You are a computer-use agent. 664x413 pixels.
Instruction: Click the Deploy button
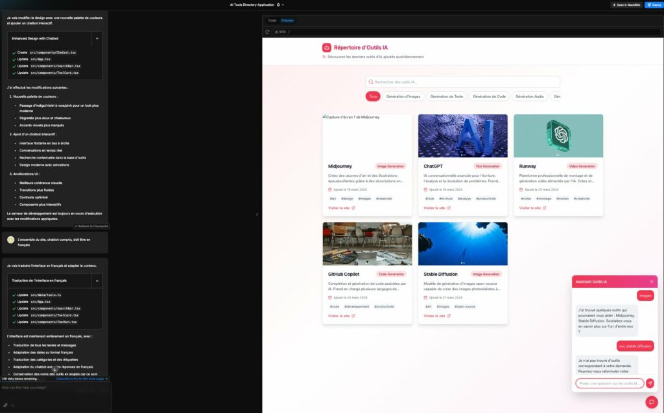point(652,5)
